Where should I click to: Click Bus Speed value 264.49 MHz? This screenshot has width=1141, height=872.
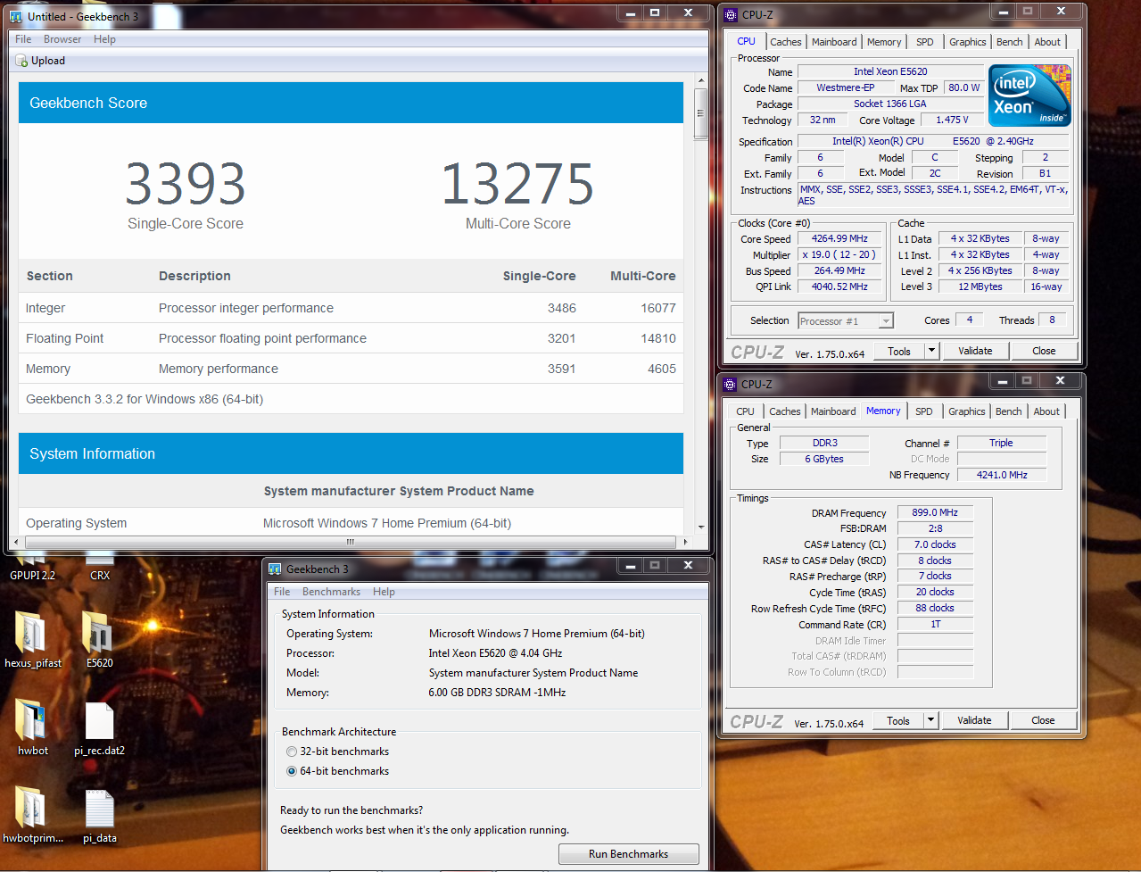click(x=839, y=270)
